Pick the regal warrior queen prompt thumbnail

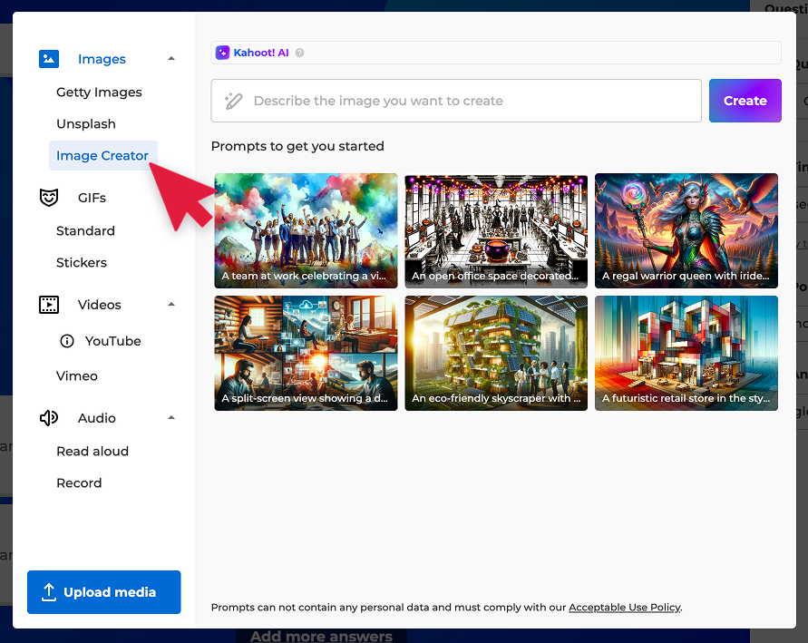click(686, 230)
